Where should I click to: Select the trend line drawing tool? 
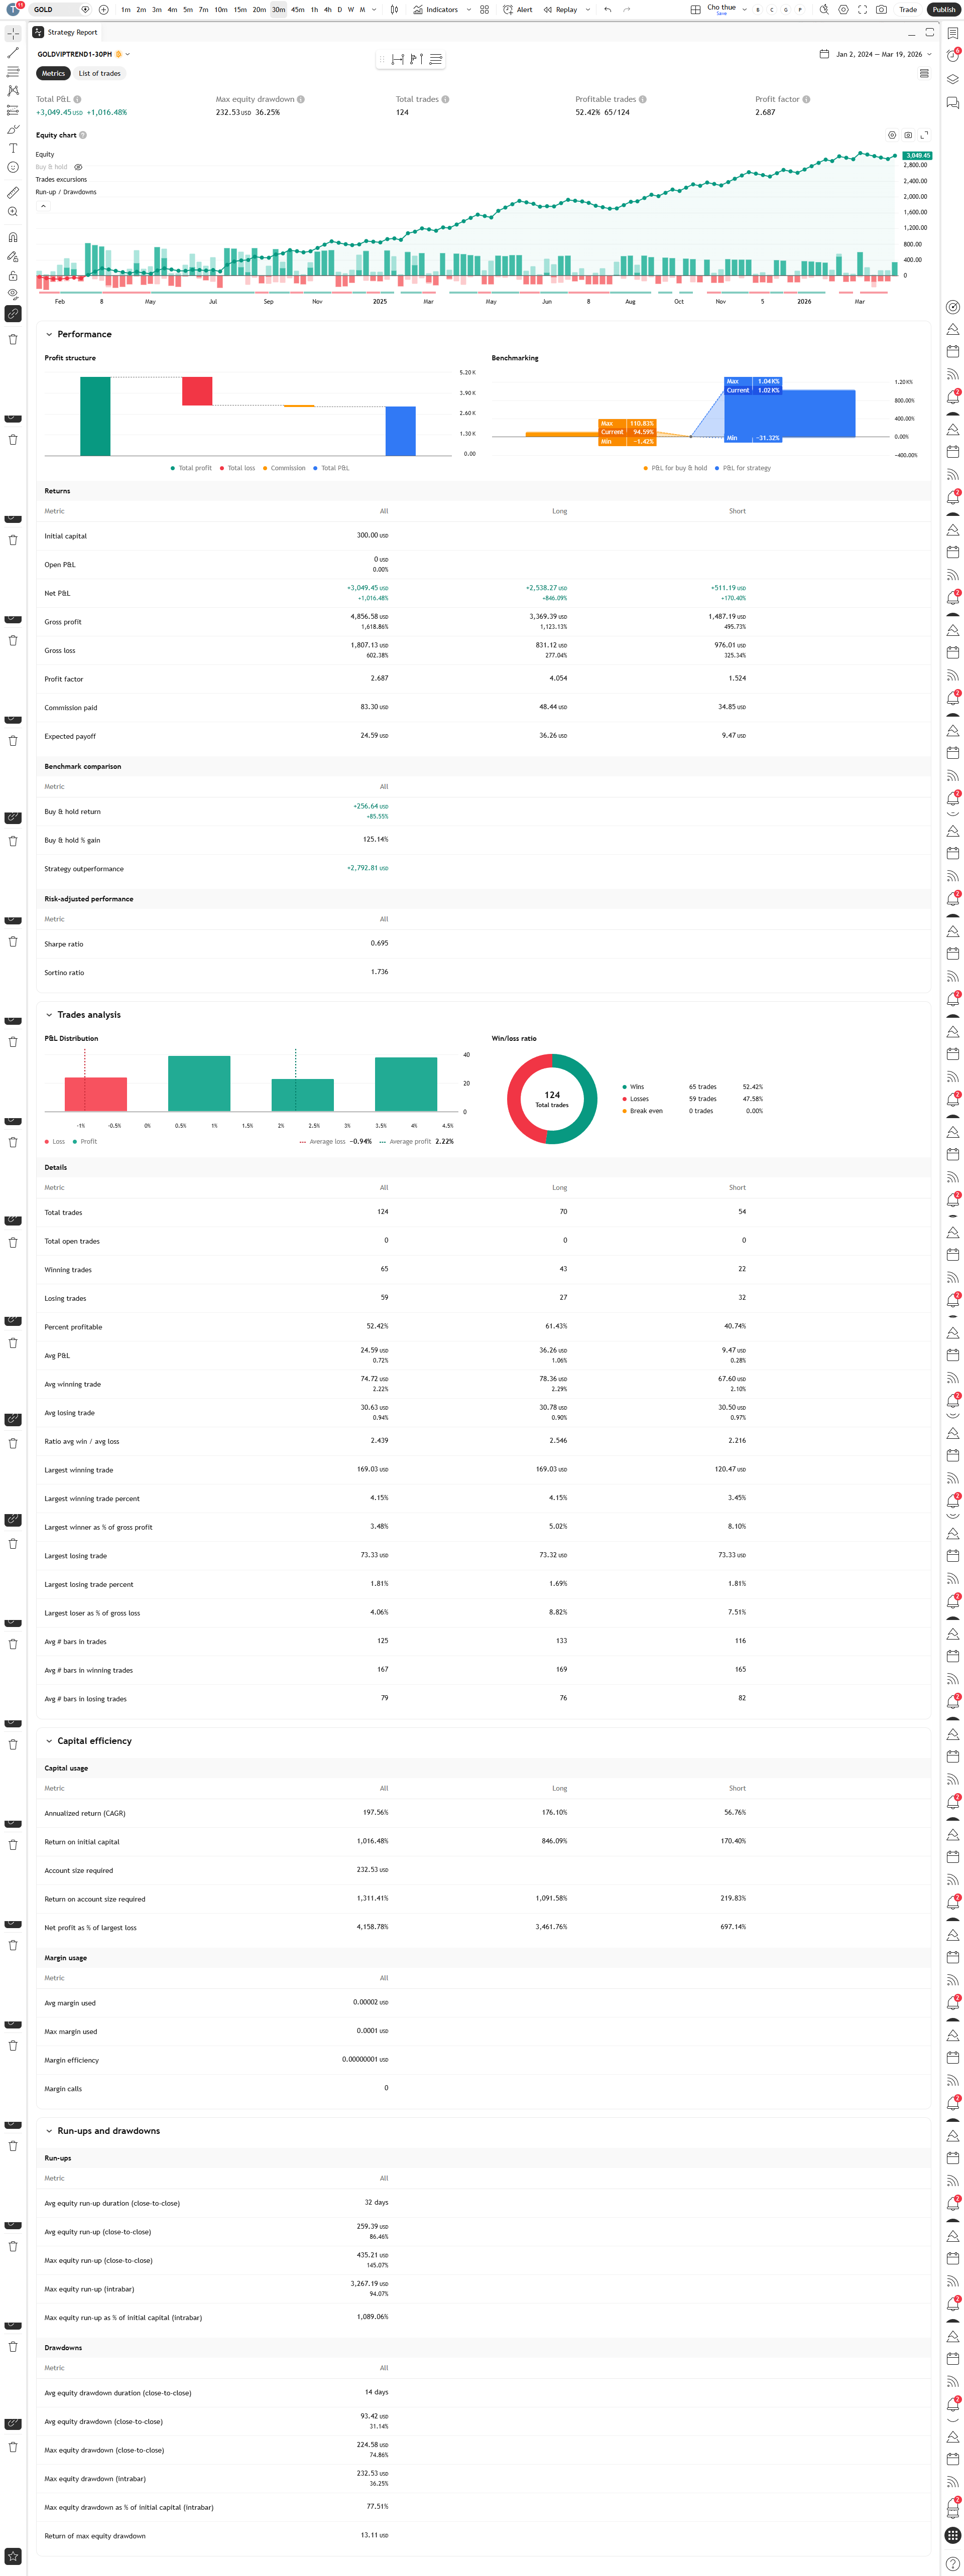(x=13, y=53)
